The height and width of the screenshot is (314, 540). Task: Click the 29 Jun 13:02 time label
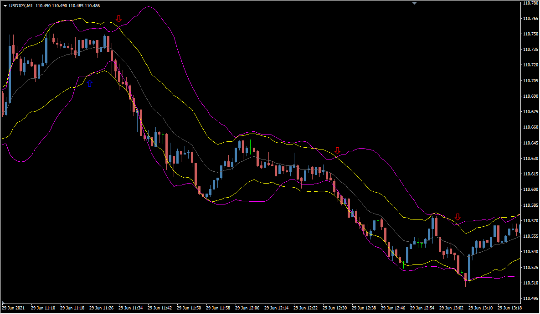coord(452,308)
